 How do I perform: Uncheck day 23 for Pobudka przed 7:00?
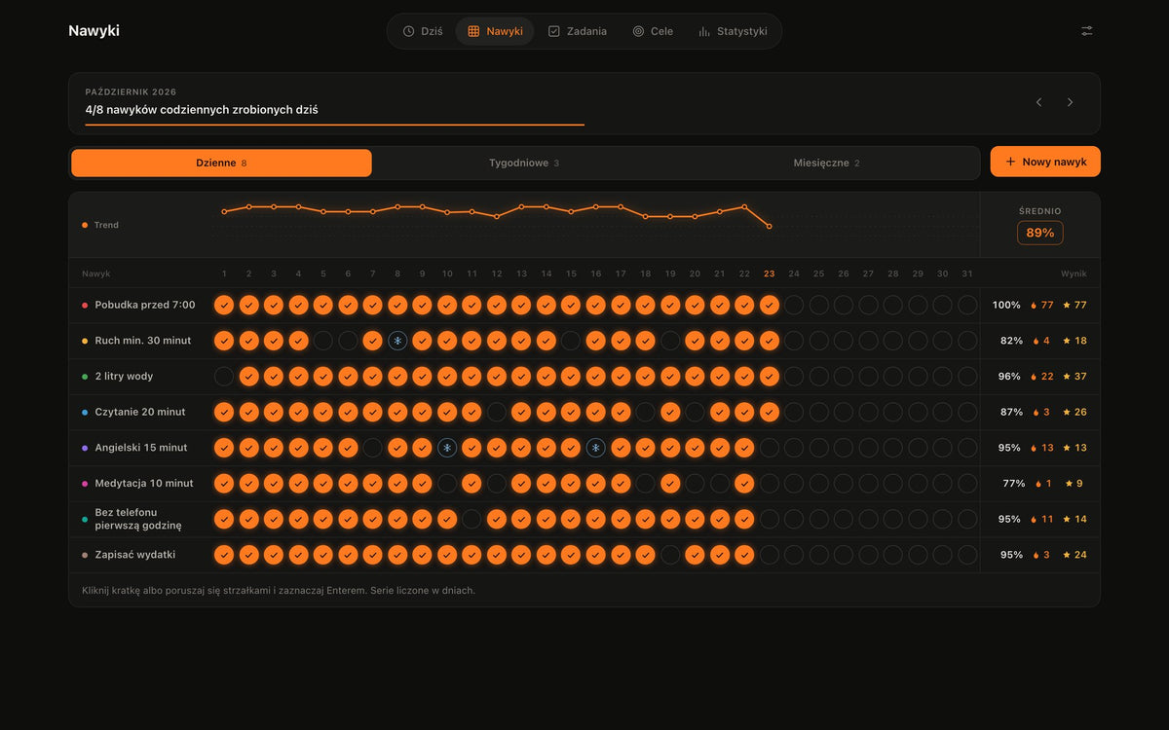770,306
